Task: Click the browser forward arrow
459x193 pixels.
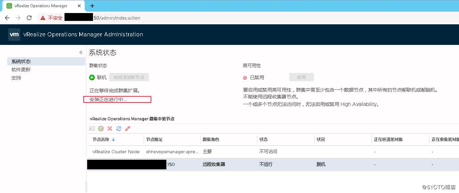Action: point(18,18)
